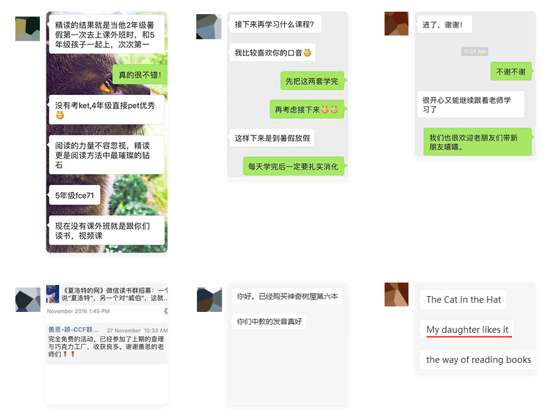The image size is (552, 418).
Task: Click the green bubble '先把这两套学完'
Action: pyautogui.click(x=312, y=82)
